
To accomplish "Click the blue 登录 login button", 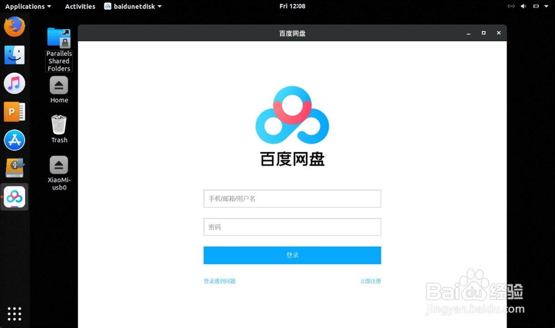I will click(x=292, y=255).
